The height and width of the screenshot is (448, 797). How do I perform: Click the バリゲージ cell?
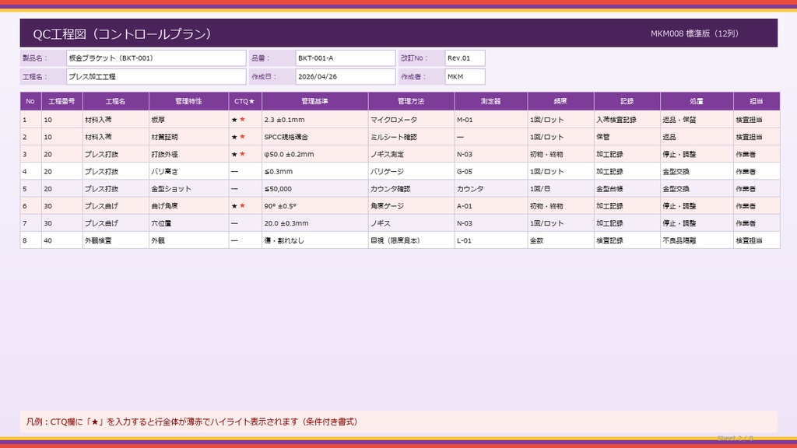(x=411, y=172)
